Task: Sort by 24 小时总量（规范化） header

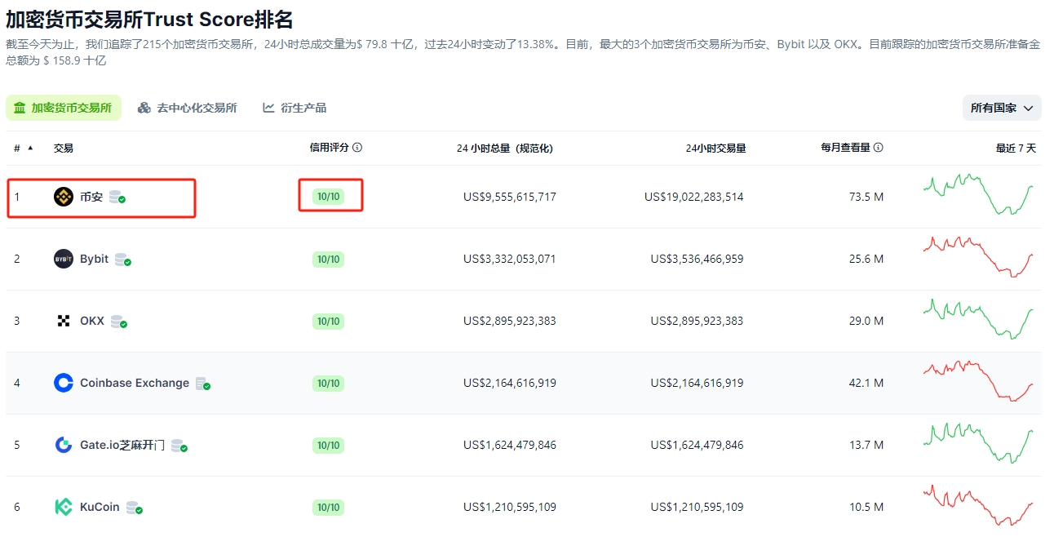Action: pos(505,148)
